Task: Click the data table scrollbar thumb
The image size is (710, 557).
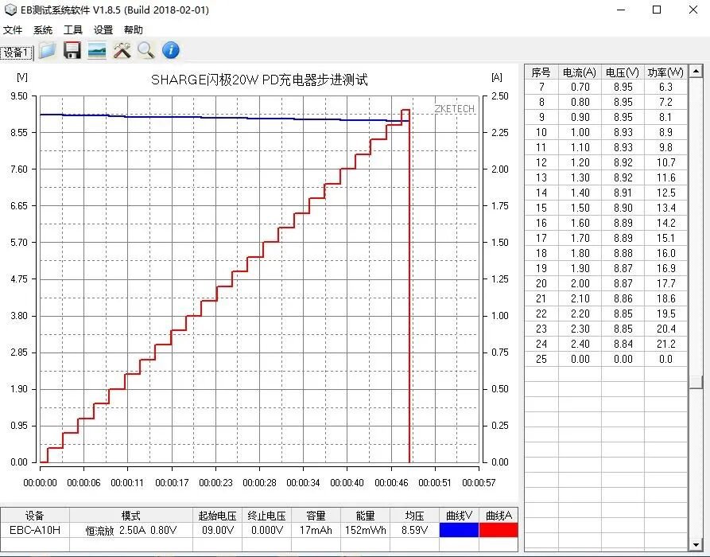Action: coord(696,382)
